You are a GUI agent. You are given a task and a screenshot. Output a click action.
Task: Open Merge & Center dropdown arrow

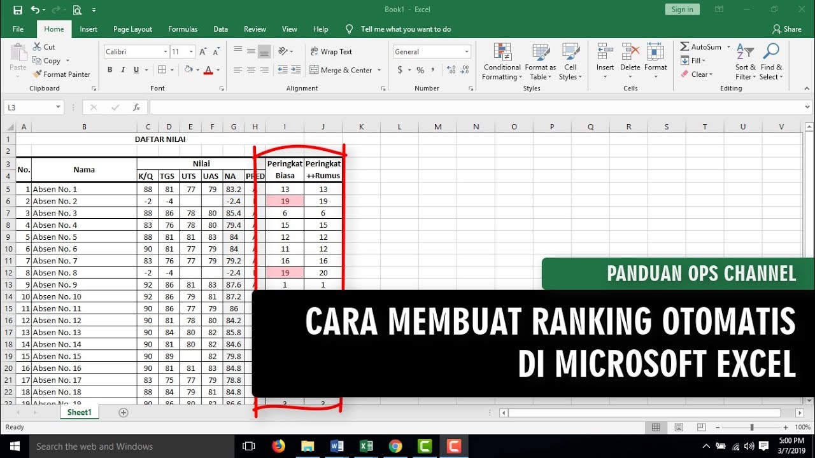379,70
